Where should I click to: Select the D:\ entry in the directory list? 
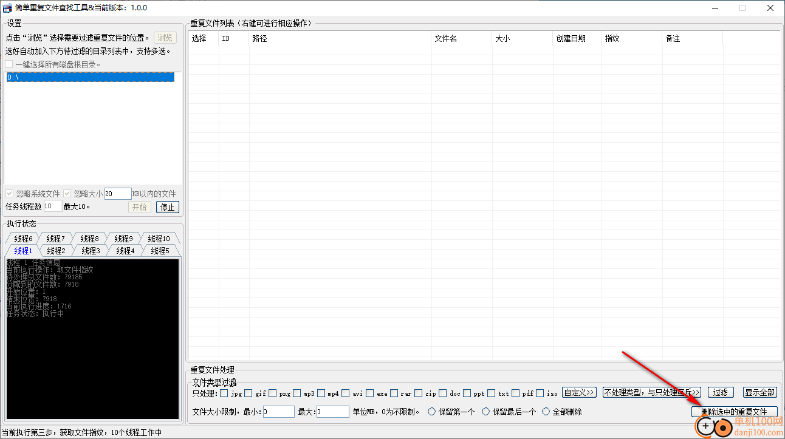point(90,77)
